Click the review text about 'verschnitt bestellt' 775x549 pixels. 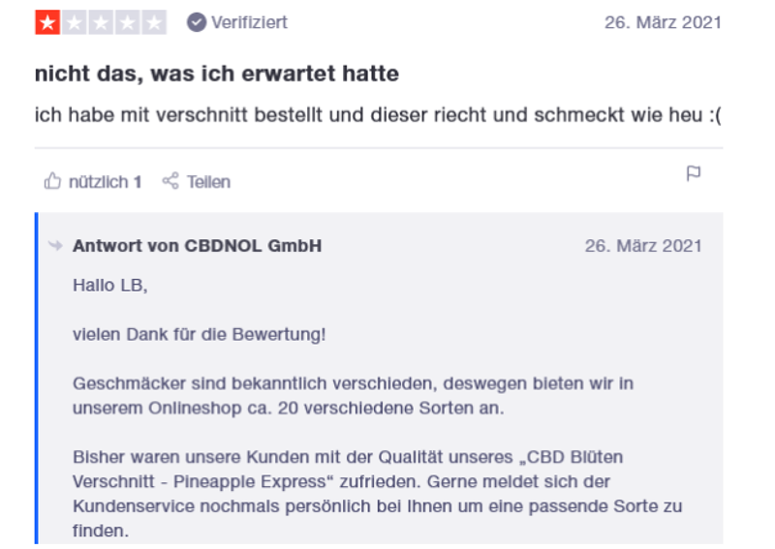tap(378, 116)
